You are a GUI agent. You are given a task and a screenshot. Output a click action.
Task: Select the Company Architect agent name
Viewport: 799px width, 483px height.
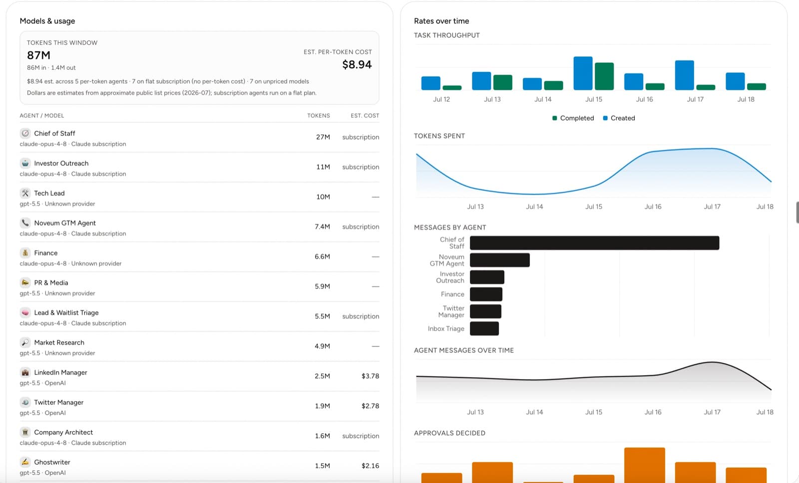pyautogui.click(x=63, y=432)
